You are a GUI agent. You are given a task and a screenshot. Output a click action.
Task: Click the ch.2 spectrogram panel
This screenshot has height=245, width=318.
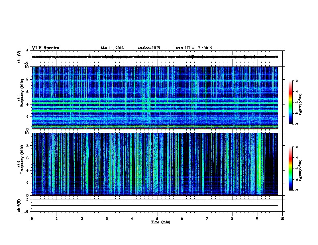(155, 164)
